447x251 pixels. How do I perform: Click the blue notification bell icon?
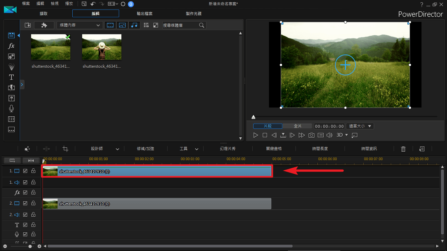click(131, 4)
